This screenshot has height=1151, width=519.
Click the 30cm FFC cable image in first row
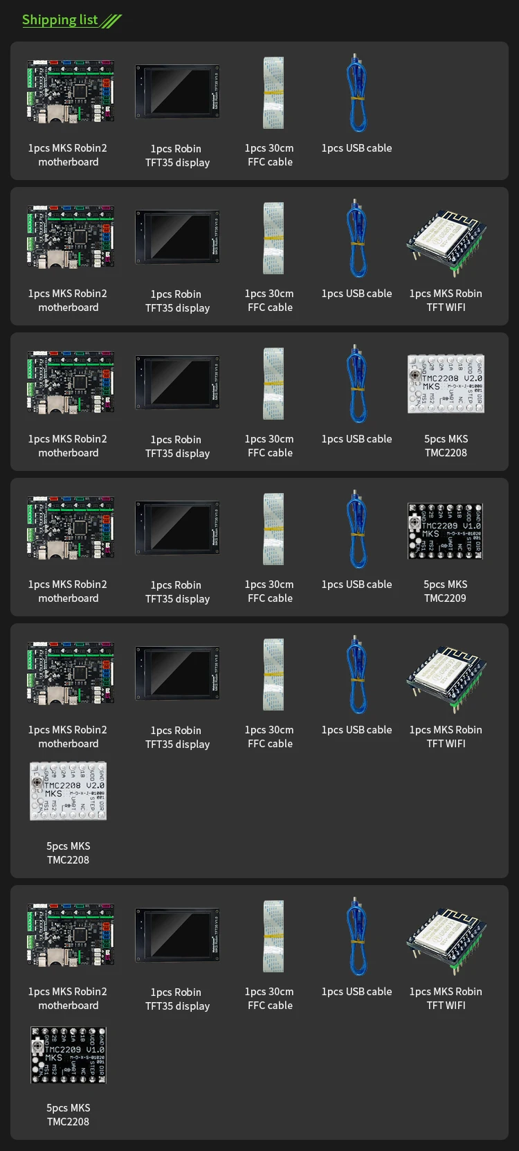[273, 93]
